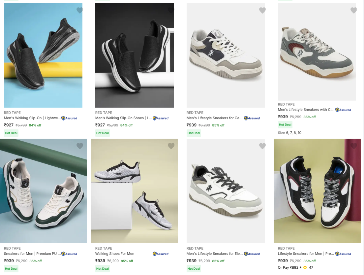
Task: View the black and maroon sneakers photo
Action: (x=317, y=191)
